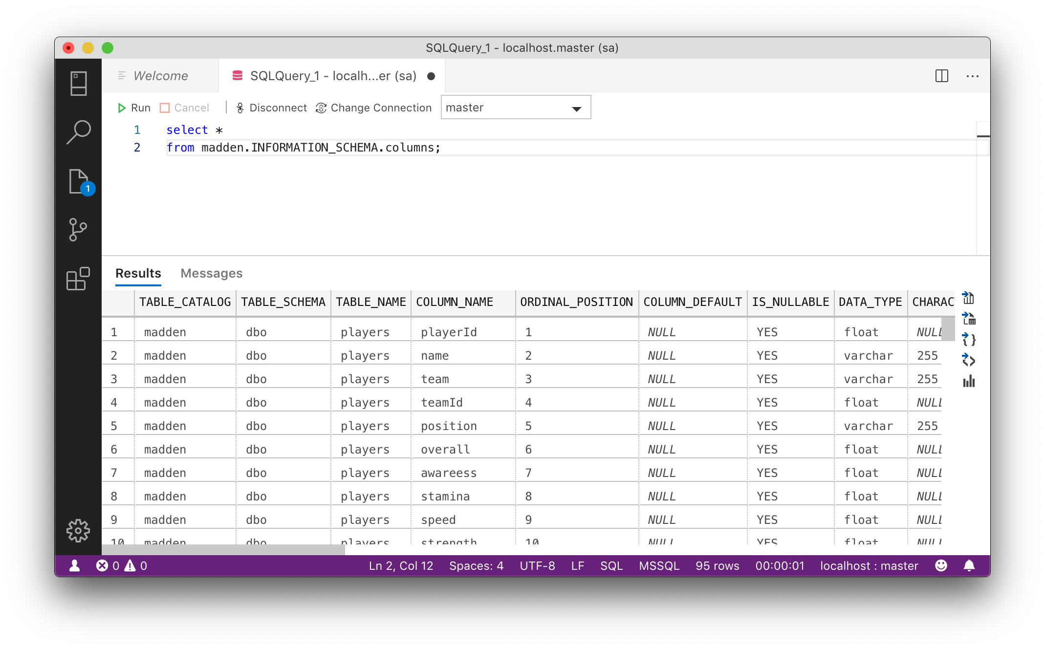This screenshot has height=649, width=1045.
Task: Switch to the Messages tab
Action: click(x=211, y=273)
